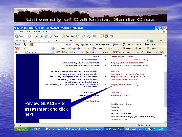
Task: Refresh the page using the green arrows icon
Action: [41, 36]
